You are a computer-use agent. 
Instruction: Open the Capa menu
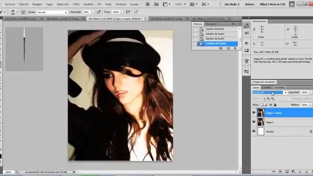pos(49,4)
